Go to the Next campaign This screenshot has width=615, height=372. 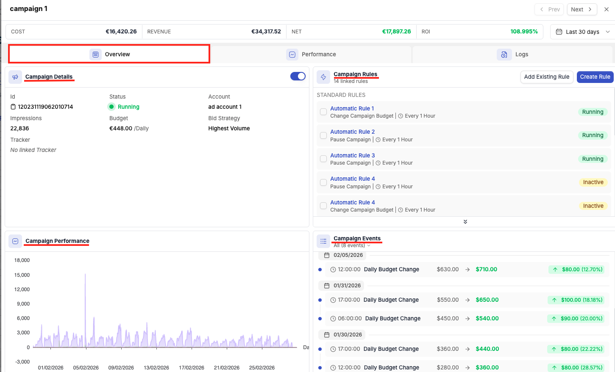582,9
